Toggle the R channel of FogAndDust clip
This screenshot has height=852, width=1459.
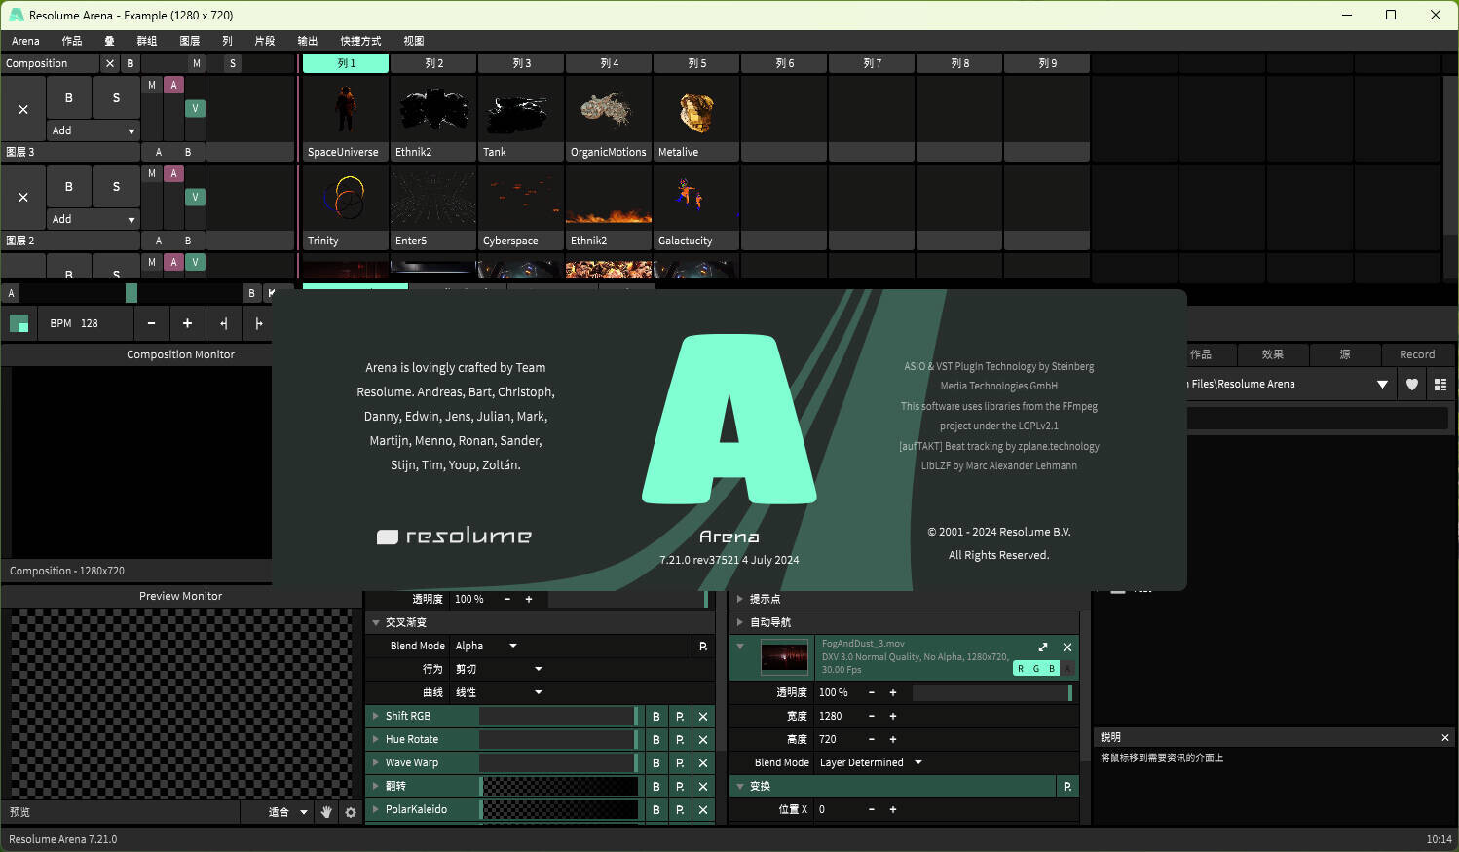1021,668
